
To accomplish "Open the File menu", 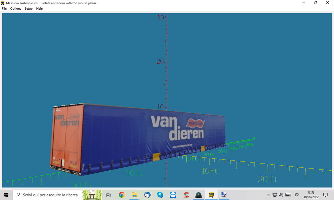I will click(x=4, y=9).
